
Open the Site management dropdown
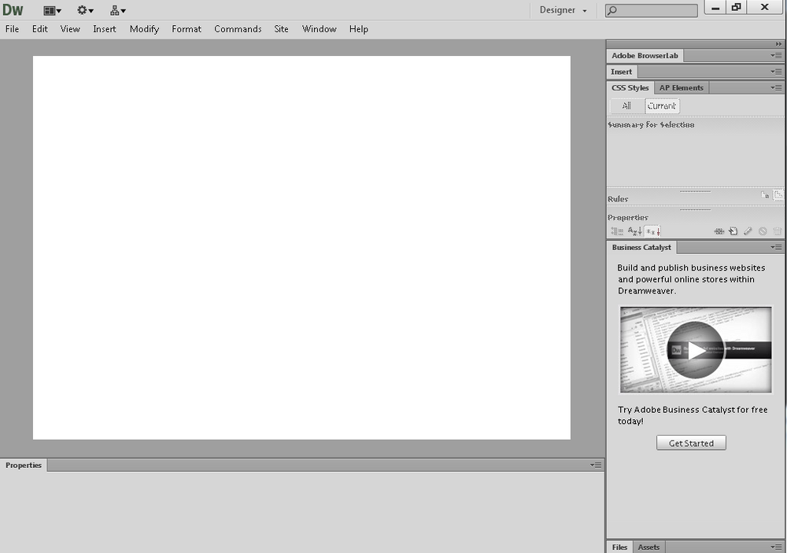[x=117, y=10]
